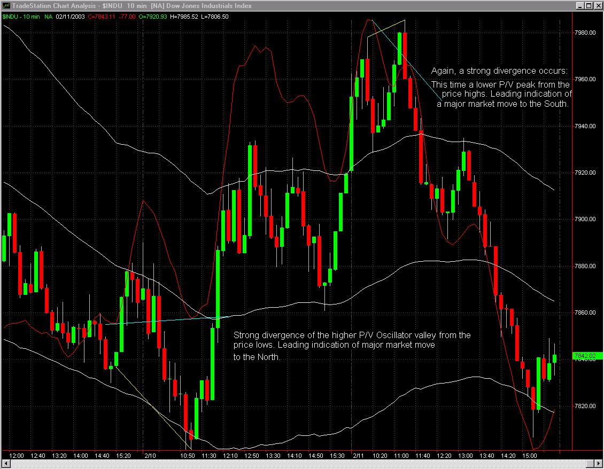The image size is (604, 469).
Task: Click the "7980.00" price axis label
Action: point(585,33)
